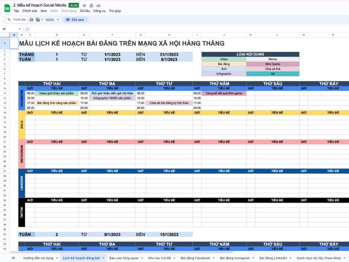Expand the Name Box dropdown arrow

pyautogui.click(x=21, y=29)
